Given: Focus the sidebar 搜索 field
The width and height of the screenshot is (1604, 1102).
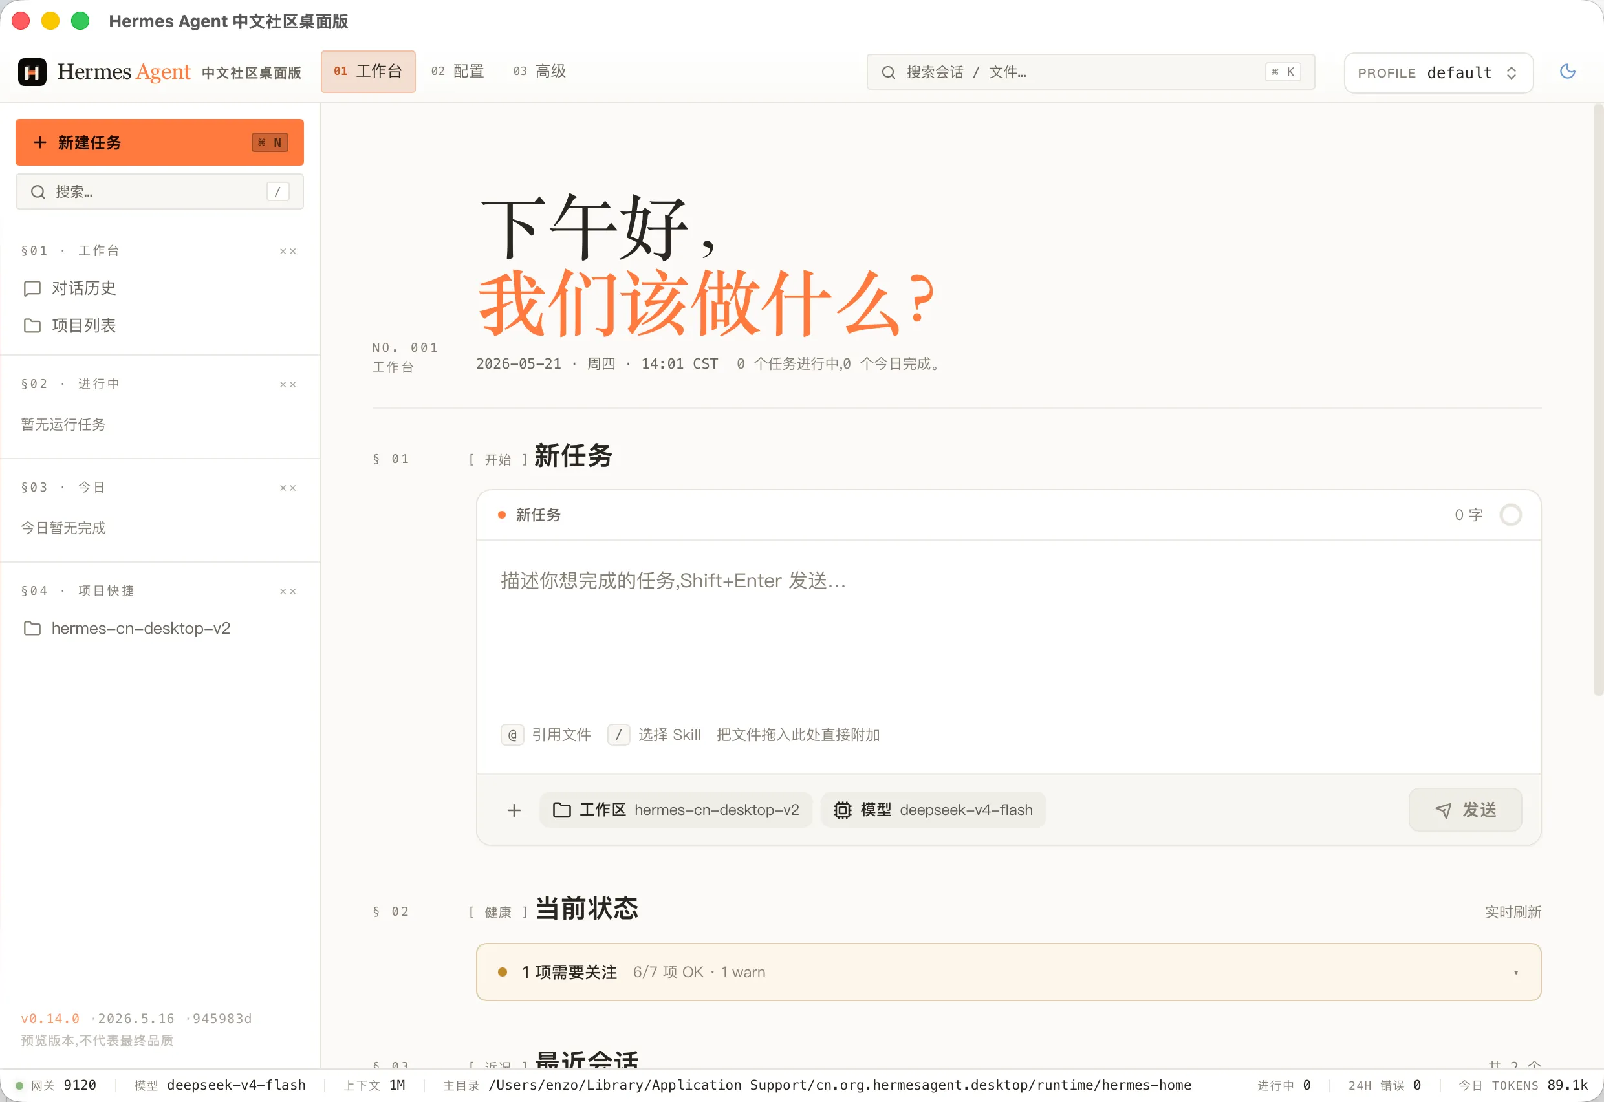Looking at the screenshot, I should (x=160, y=192).
